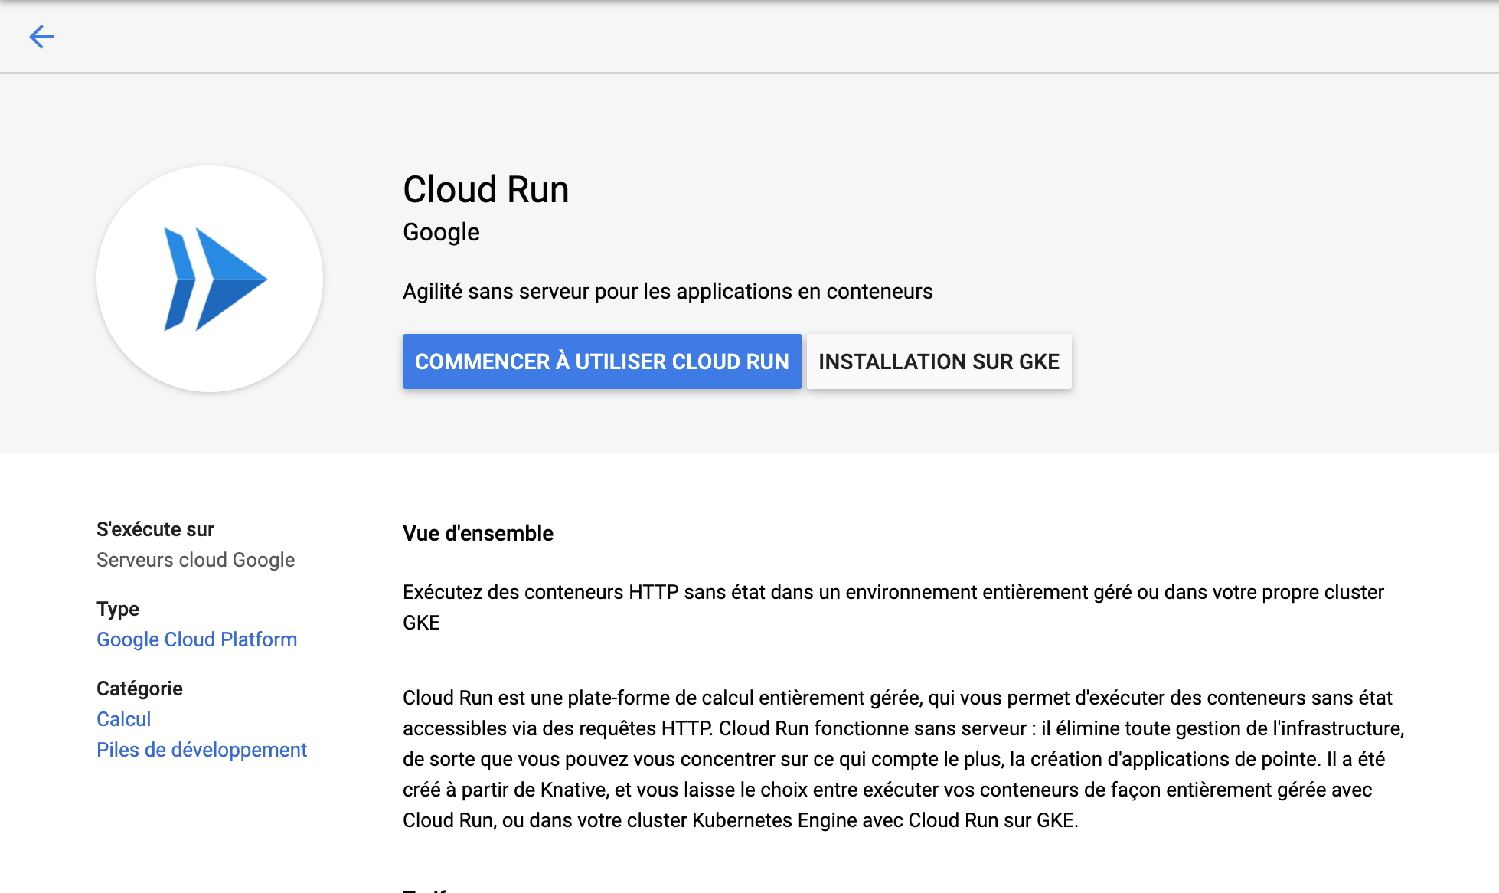
Task: Open the Google Cloud Platform type link
Action: 197,639
